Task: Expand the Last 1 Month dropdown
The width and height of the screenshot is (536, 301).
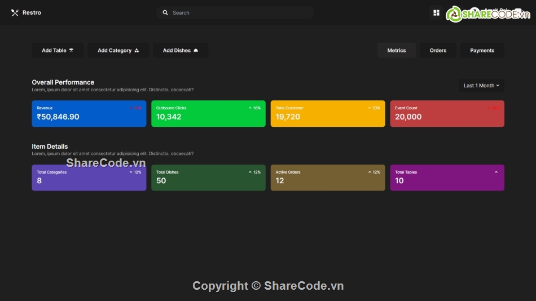Action: click(x=481, y=86)
